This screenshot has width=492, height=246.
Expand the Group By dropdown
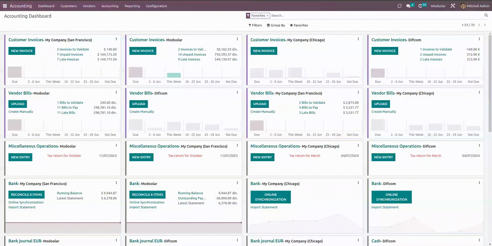[x=276, y=25]
